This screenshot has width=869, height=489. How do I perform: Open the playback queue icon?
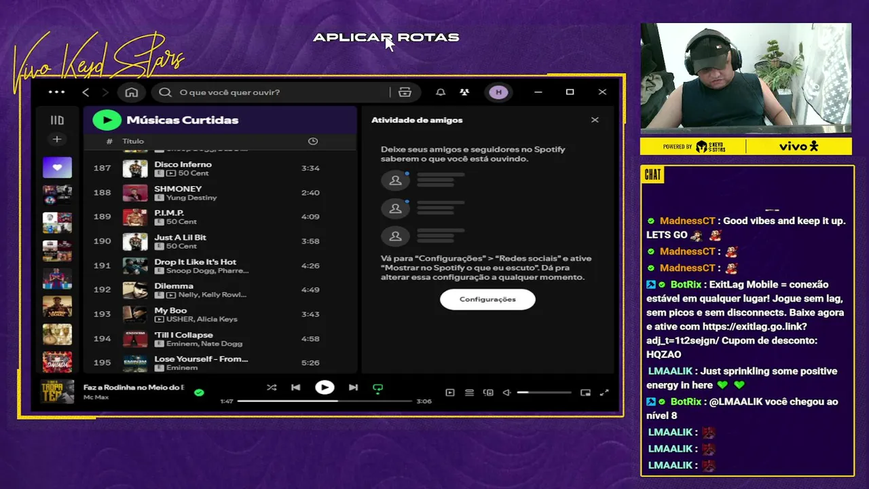469,393
